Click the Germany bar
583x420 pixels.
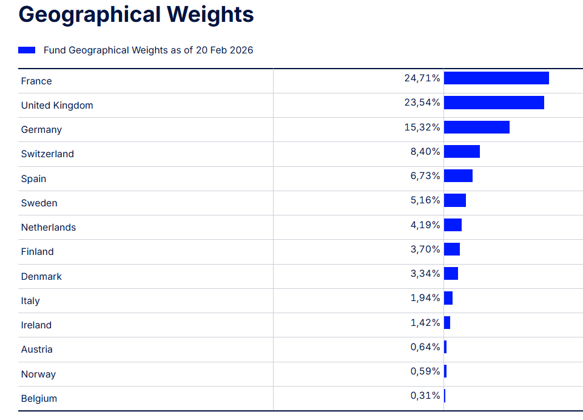point(477,127)
